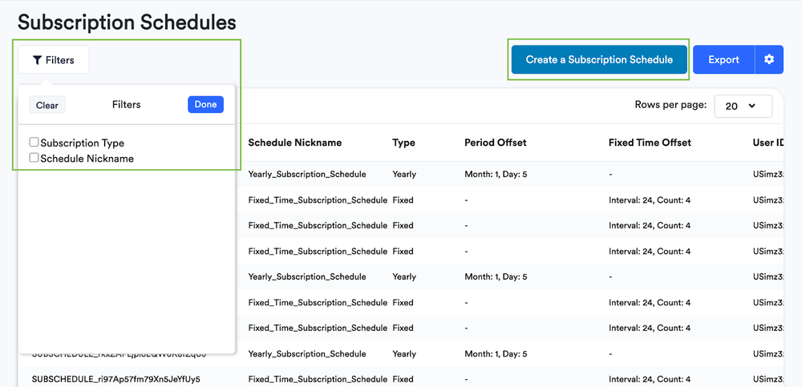Clear all selected filters
This screenshot has width=802, height=387.
[47, 105]
